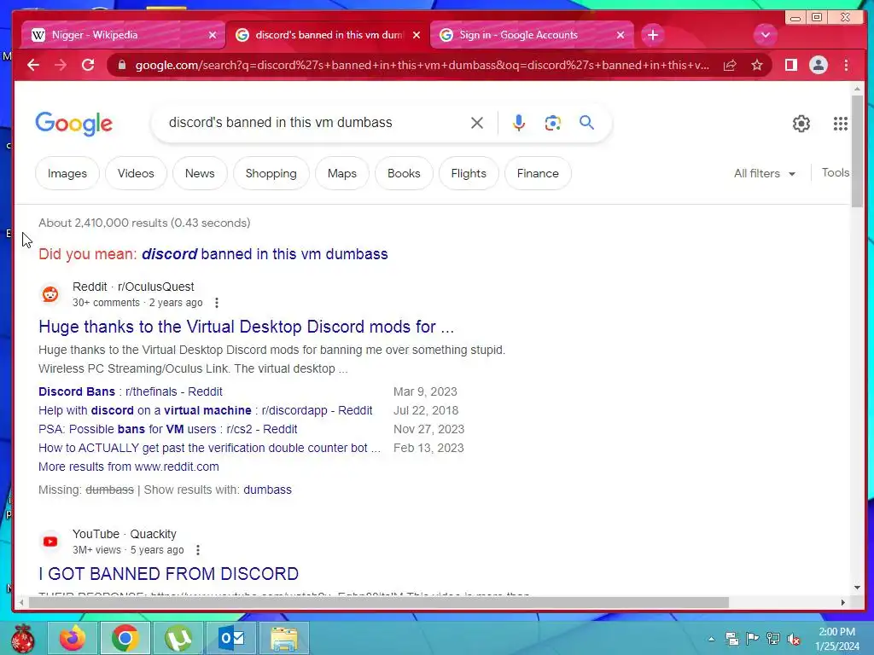Start voice search with microphone icon
The image size is (874, 655).
click(x=519, y=123)
